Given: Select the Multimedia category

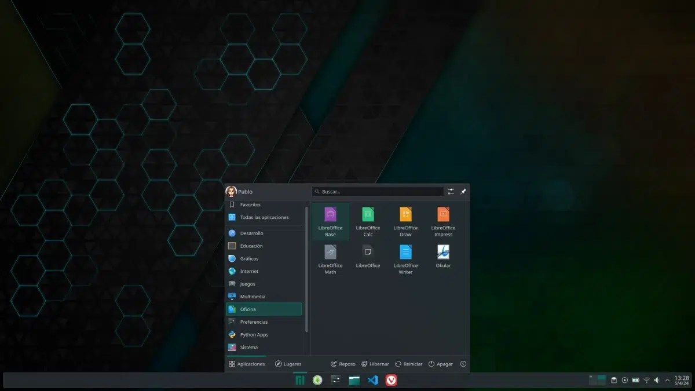Looking at the screenshot, I should pos(253,296).
